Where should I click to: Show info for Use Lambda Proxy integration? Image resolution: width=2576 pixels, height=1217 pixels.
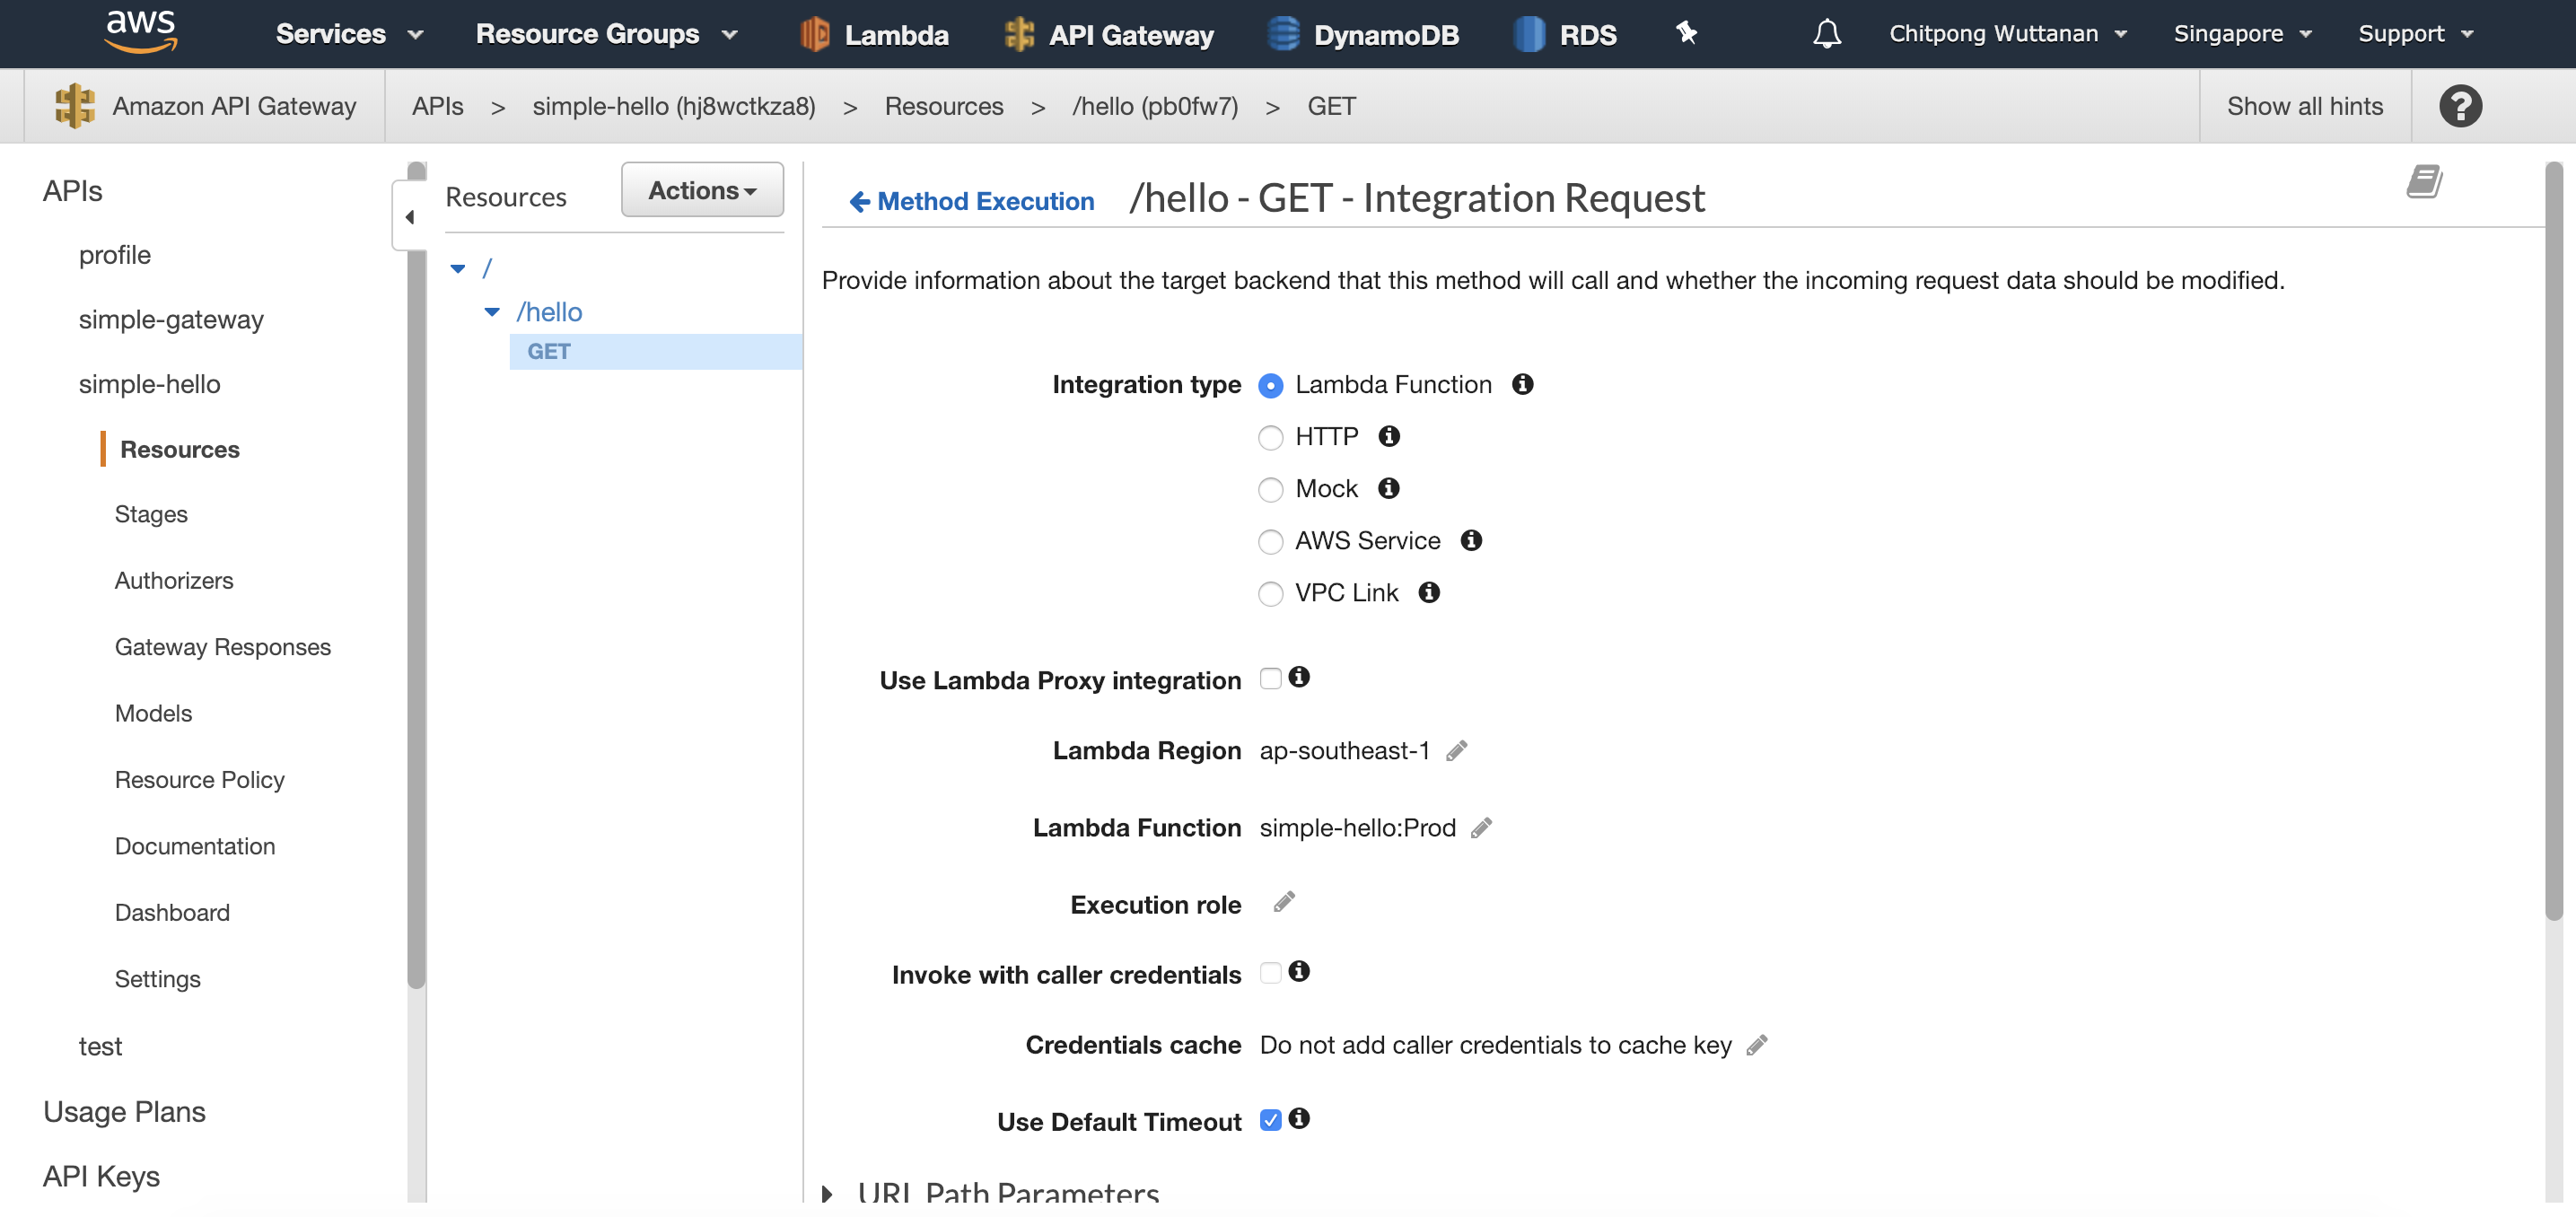coord(1299,677)
